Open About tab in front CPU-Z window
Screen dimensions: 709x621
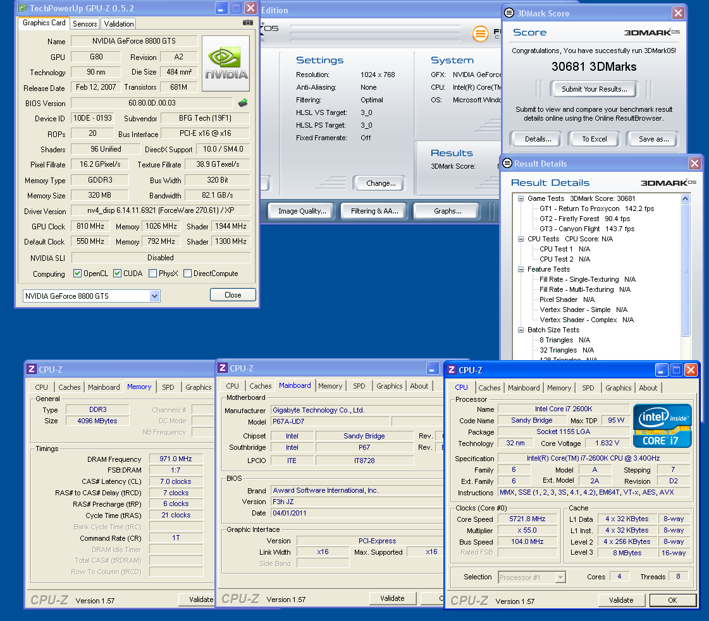click(648, 387)
